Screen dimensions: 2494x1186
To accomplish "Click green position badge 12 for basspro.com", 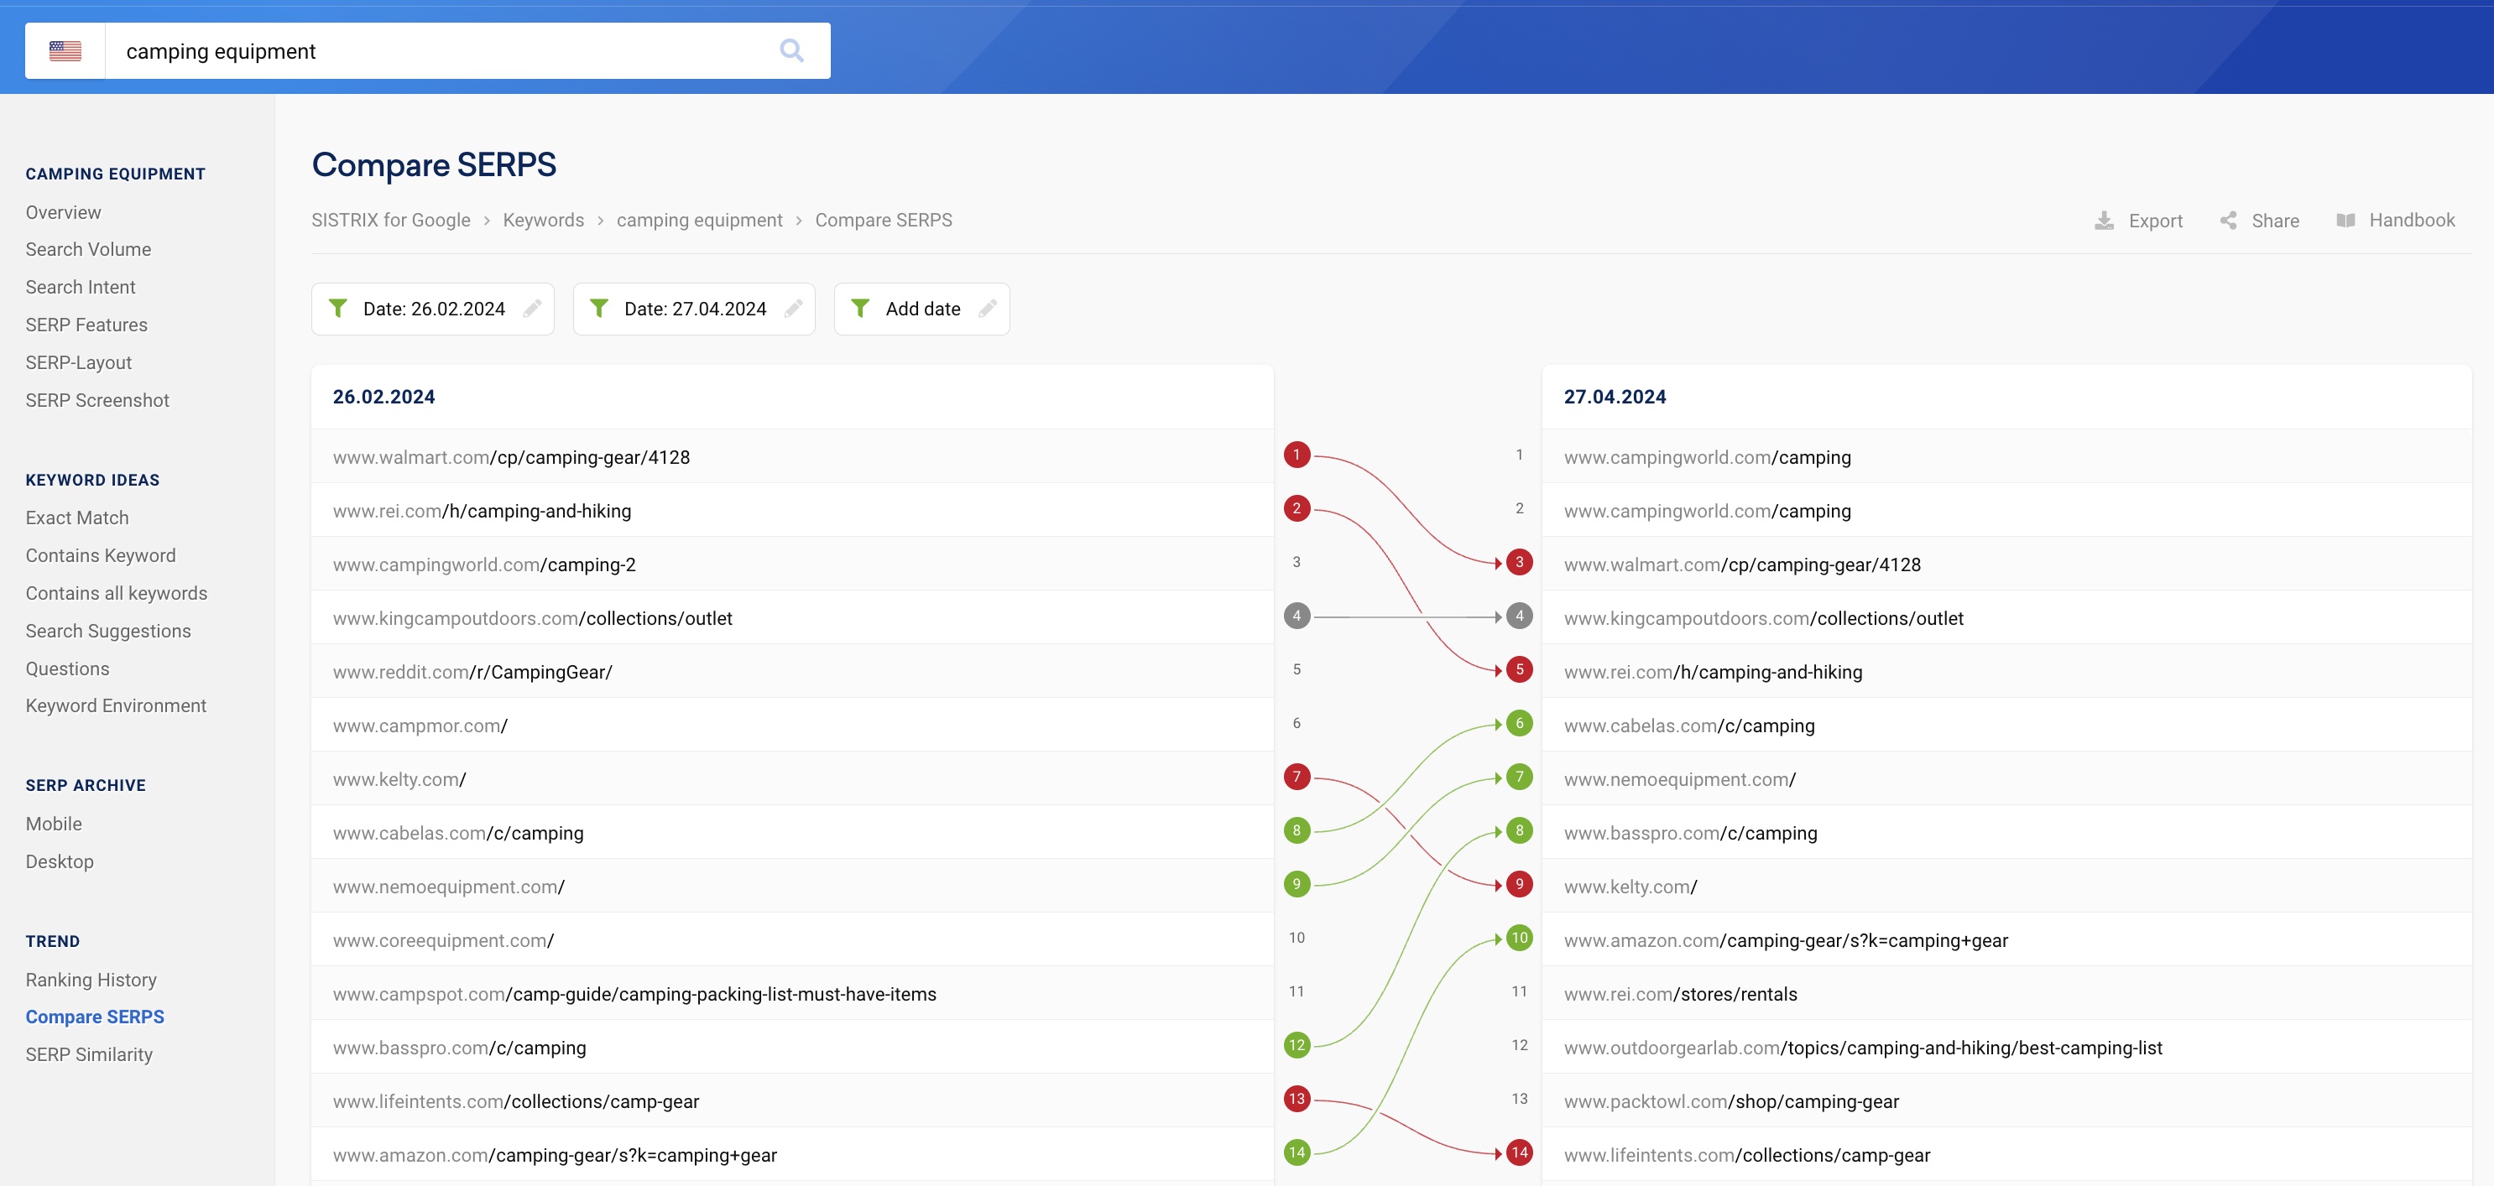I will [1297, 1046].
